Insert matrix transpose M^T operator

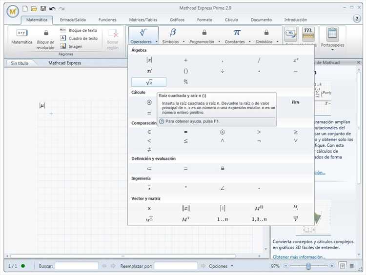(185, 219)
